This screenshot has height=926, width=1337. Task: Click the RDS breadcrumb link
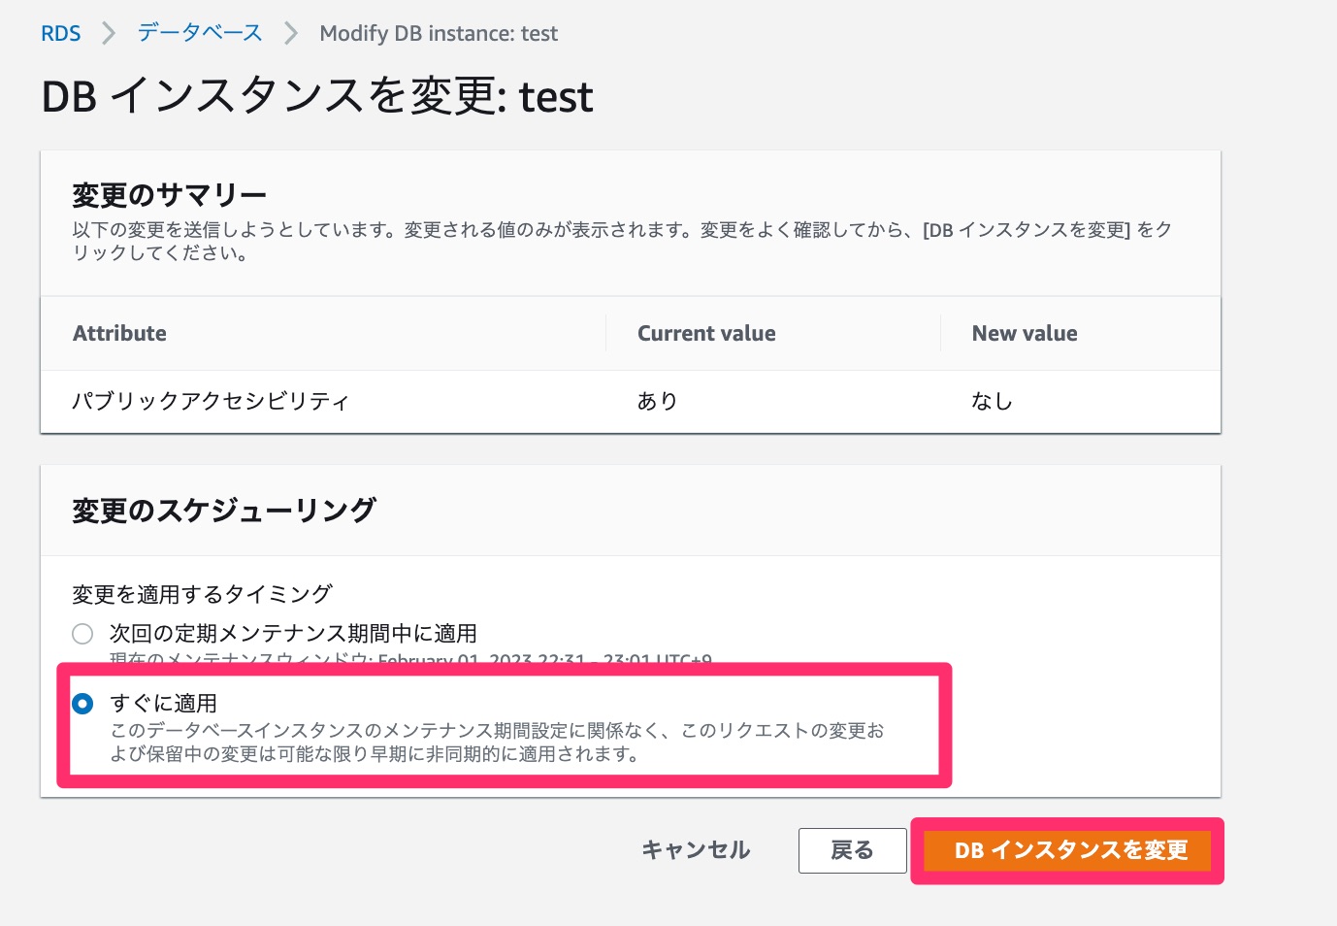60,34
